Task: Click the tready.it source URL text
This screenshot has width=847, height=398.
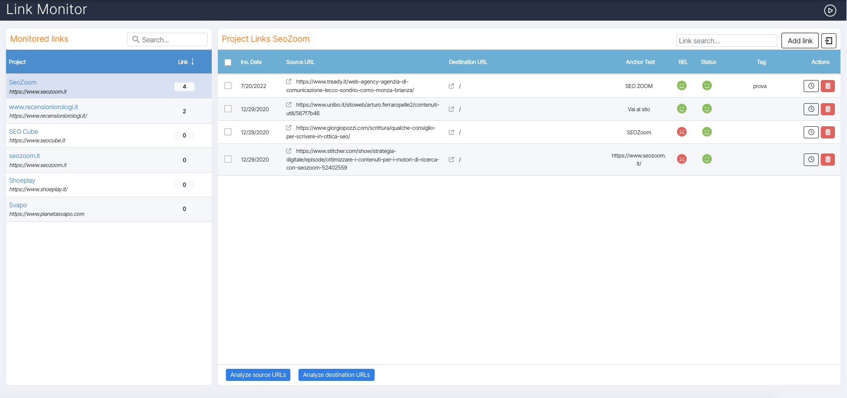Action: click(x=350, y=86)
